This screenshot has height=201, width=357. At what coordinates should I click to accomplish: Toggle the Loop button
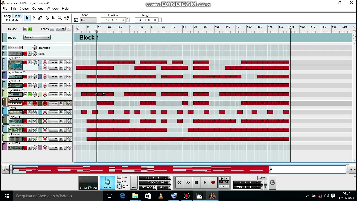click(262, 178)
